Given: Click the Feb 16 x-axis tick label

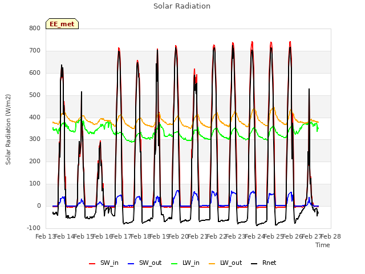Looking at the screenshot, I should pyautogui.click(x=103, y=237).
